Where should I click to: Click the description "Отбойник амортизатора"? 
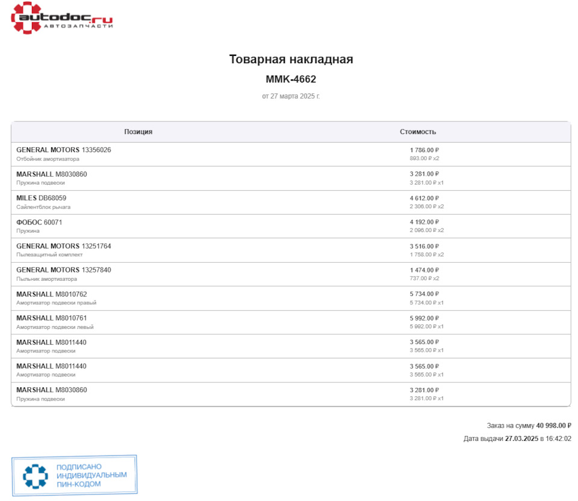tap(48, 159)
